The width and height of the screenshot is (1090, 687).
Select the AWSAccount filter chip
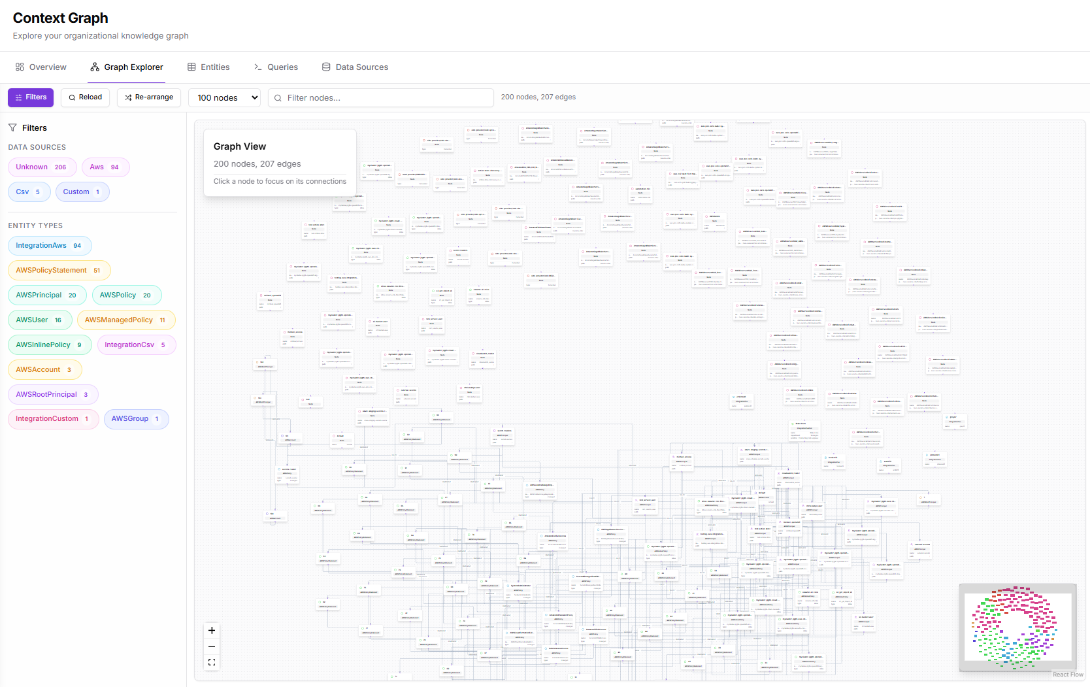[45, 370]
